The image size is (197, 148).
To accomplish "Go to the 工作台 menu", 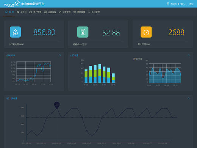I will pyautogui.click(x=22, y=12).
